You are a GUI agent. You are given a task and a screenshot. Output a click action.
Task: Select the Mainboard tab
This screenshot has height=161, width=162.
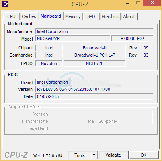51,16
